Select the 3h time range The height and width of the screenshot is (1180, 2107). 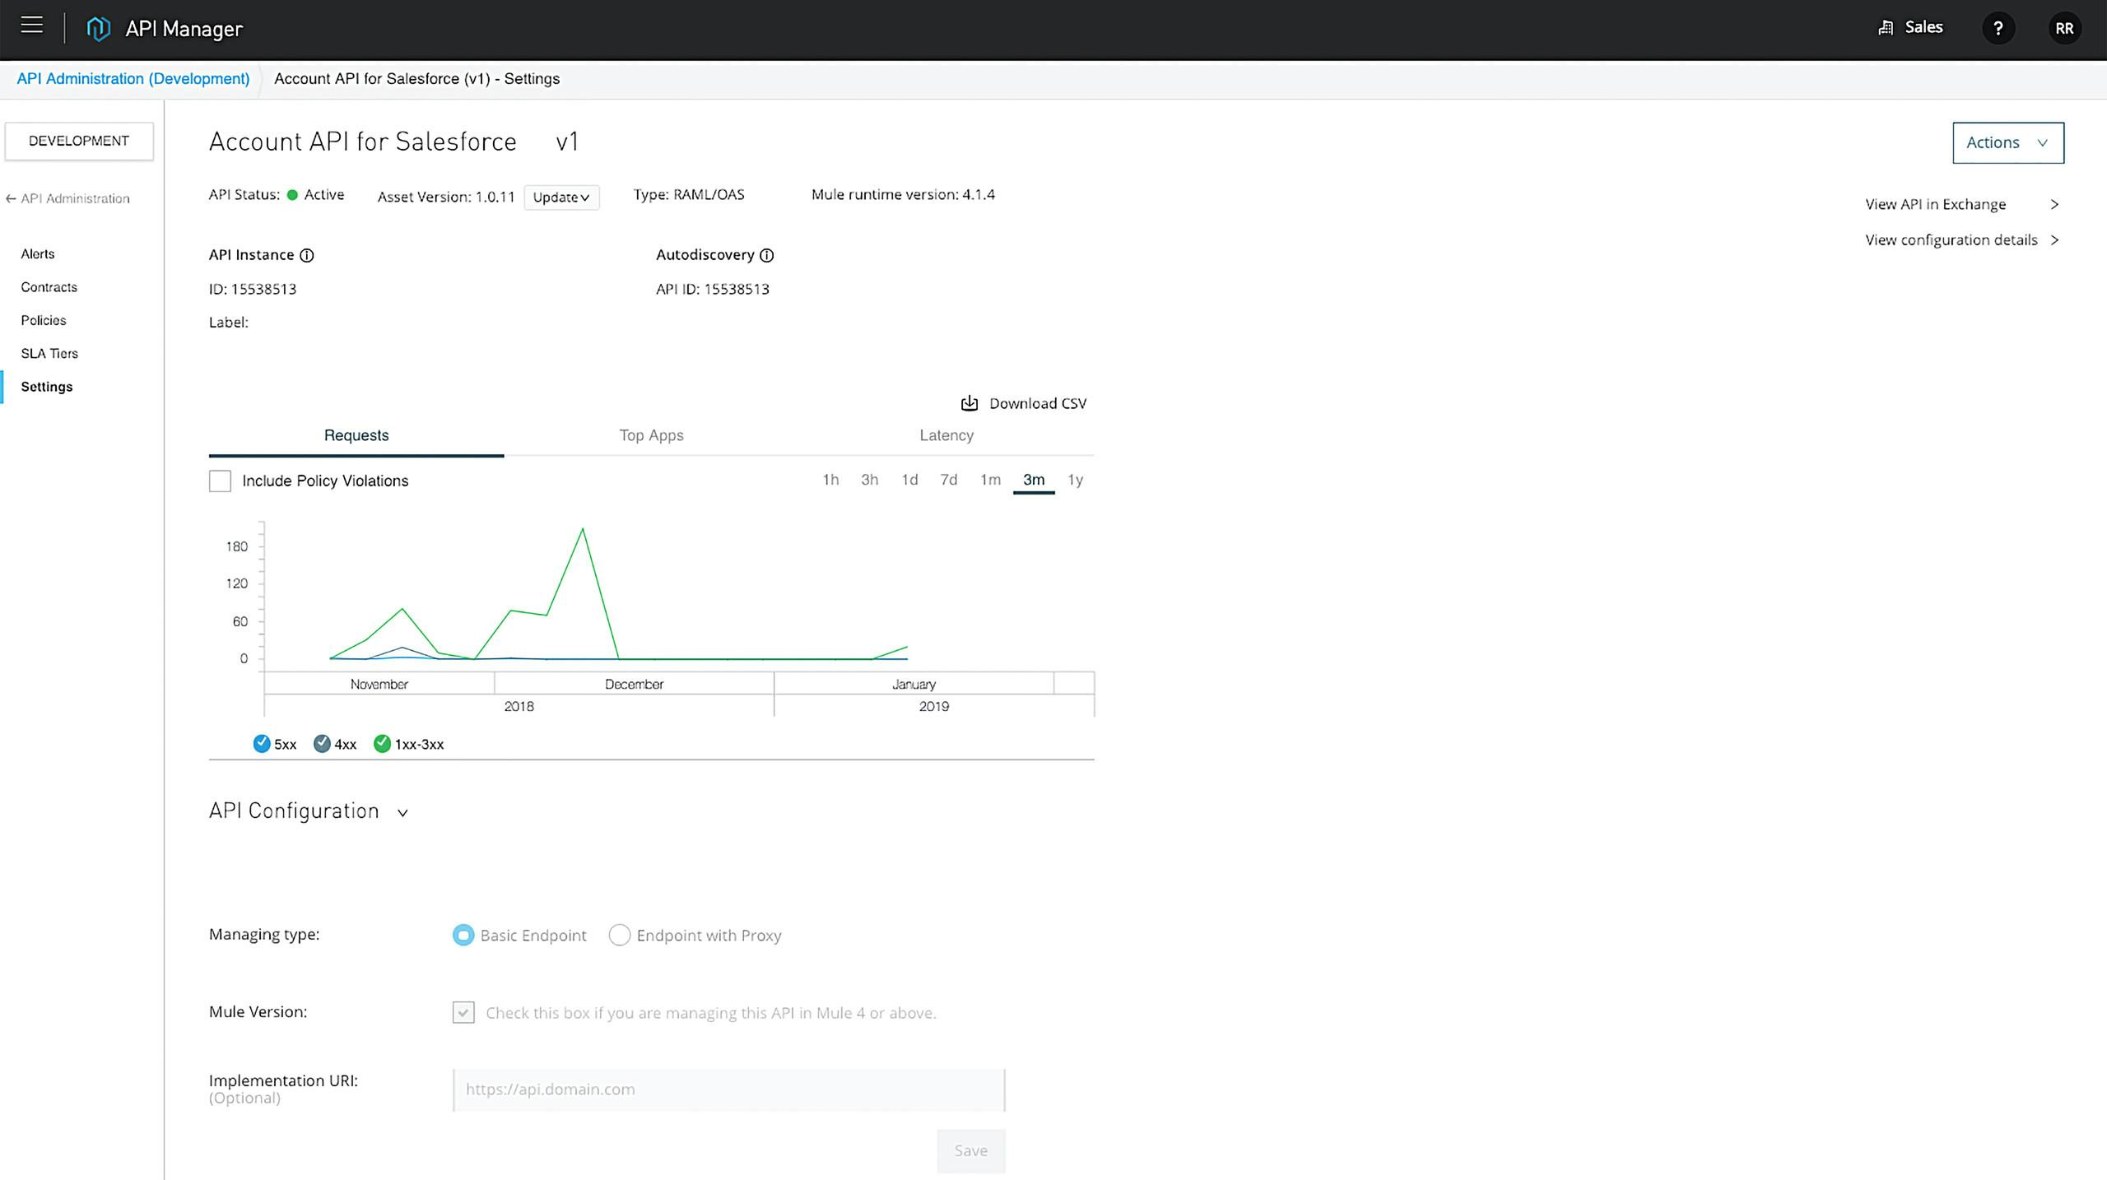tap(869, 480)
